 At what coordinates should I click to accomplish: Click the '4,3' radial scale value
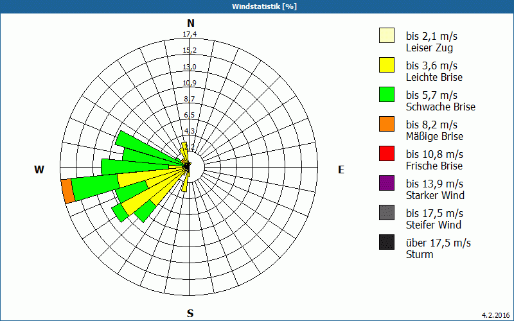190,131
